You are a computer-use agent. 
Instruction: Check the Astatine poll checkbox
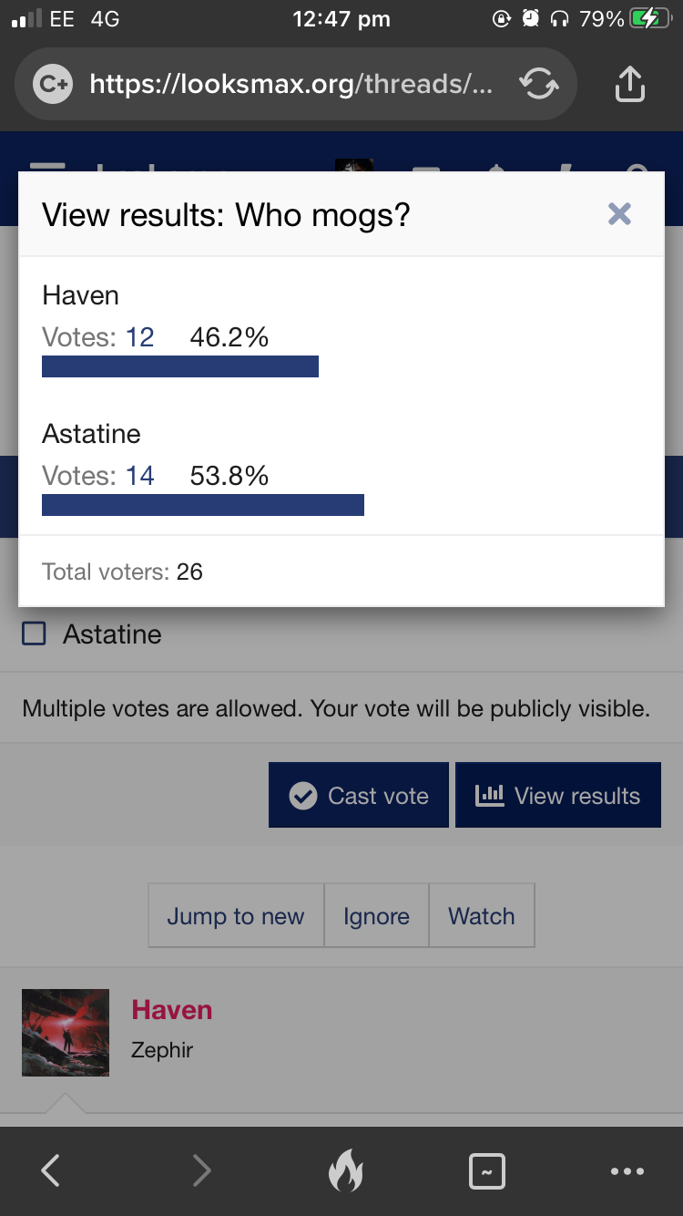[x=34, y=634]
